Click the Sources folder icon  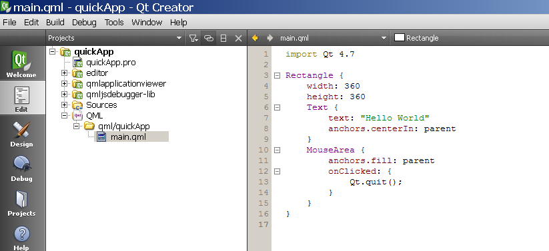point(77,105)
